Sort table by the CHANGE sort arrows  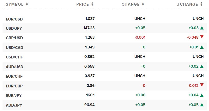pyautogui.click(x=143, y=4)
